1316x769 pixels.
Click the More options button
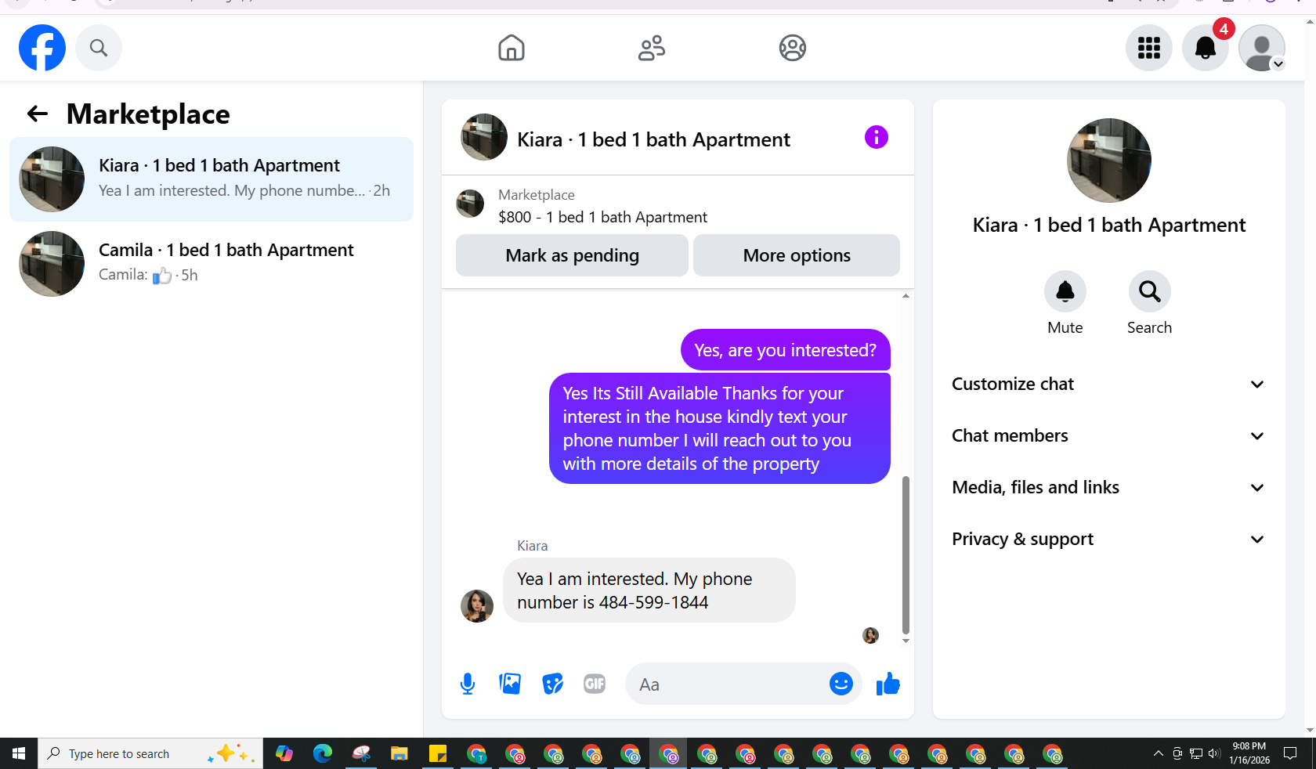coord(797,255)
